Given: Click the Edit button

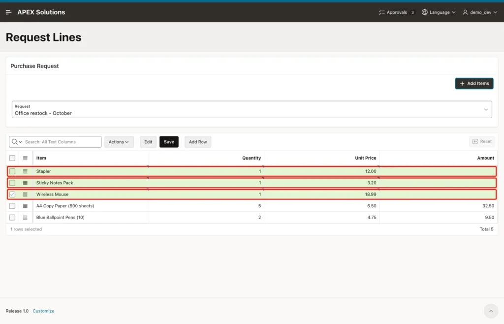Looking at the screenshot, I should tap(148, 142).
